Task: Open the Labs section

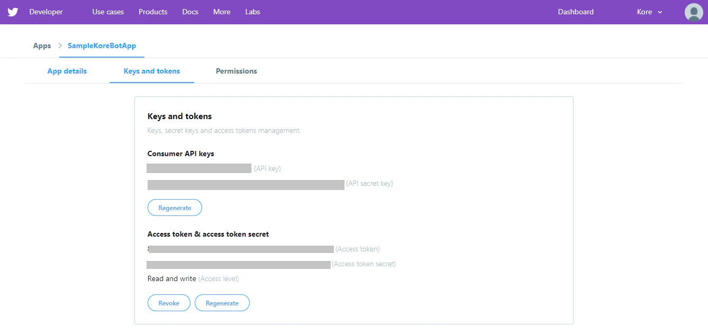Action: pos(252,12)
